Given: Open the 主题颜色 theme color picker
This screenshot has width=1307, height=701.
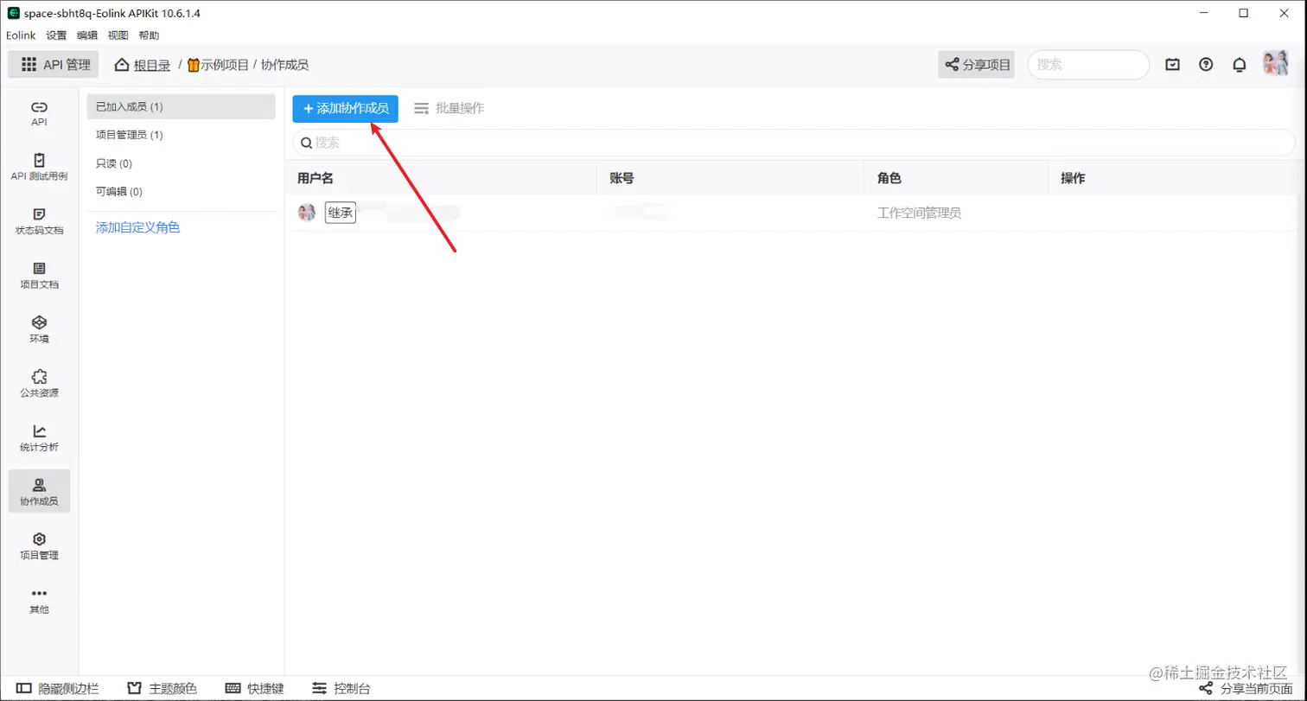Looking at the screenshot, I should (x=161, y=688).
